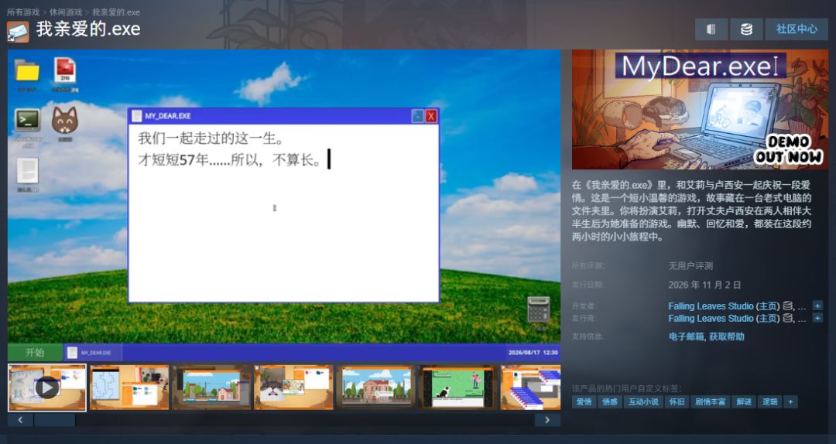The image size is (836, 444).
Task: Open the 社区中心 community hub
Action: point(797,29)
